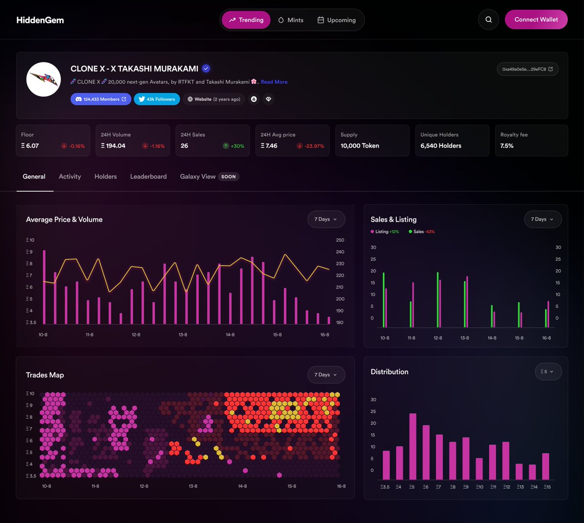Open the Distribution Ξ5 dropdown
Screen dimensions: 584x523
(548, 371)
